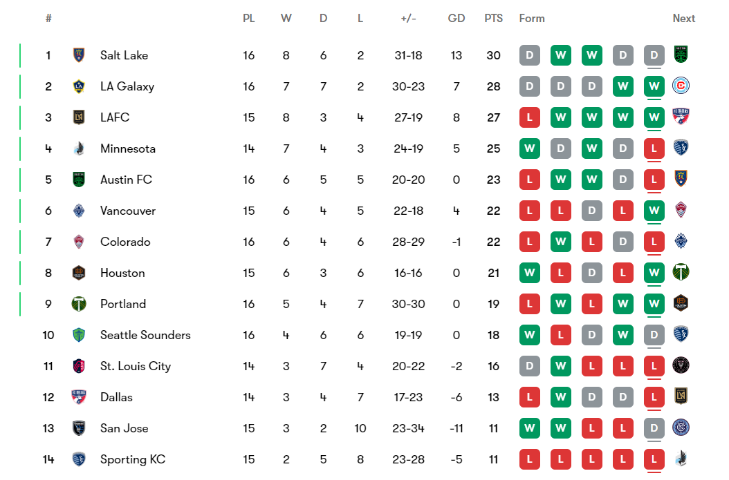Click the Salt Lake crest beside its name

[78, 55]
